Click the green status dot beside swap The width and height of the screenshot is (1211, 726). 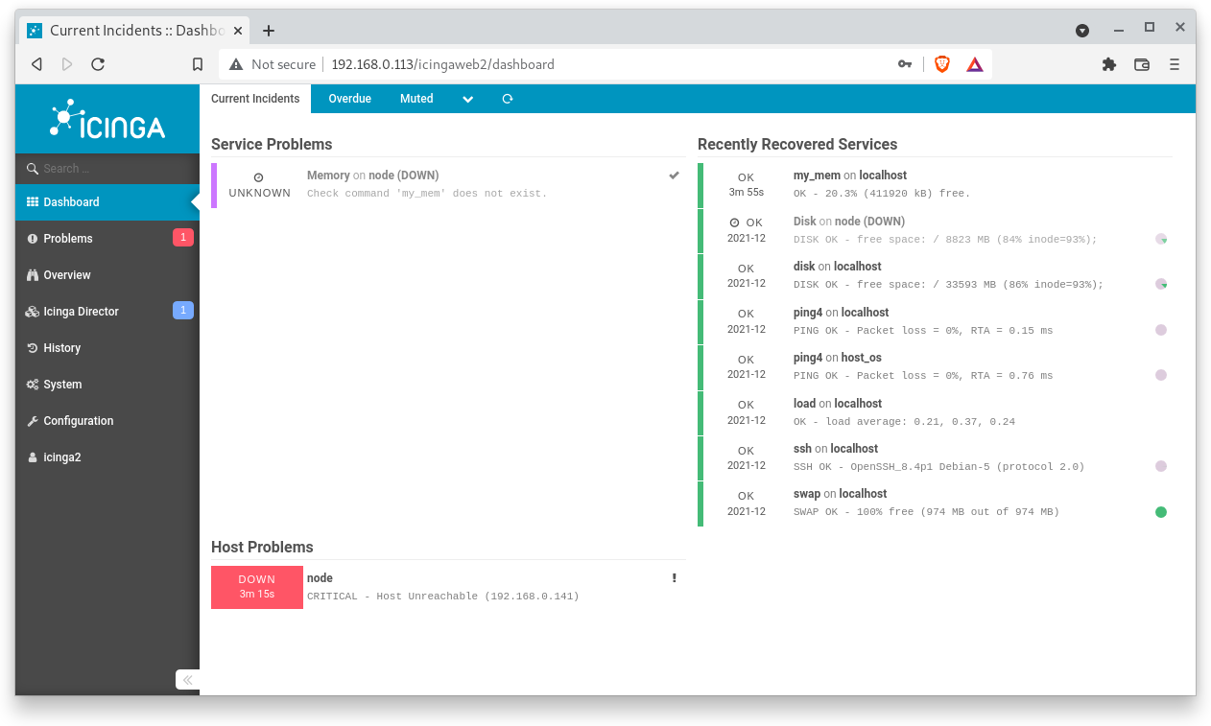tap(1161, 511)
